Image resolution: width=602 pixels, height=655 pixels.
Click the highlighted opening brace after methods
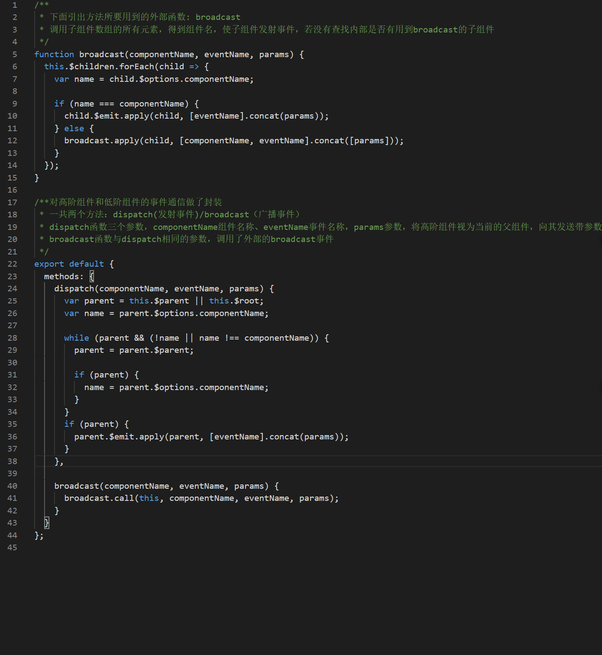92,276
